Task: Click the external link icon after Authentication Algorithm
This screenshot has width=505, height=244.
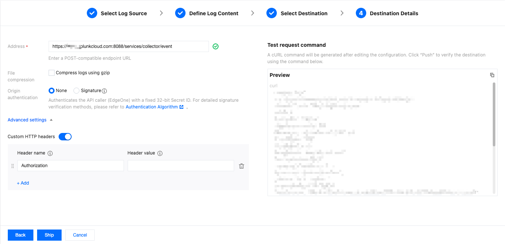Action: click(x=181, y=107)
